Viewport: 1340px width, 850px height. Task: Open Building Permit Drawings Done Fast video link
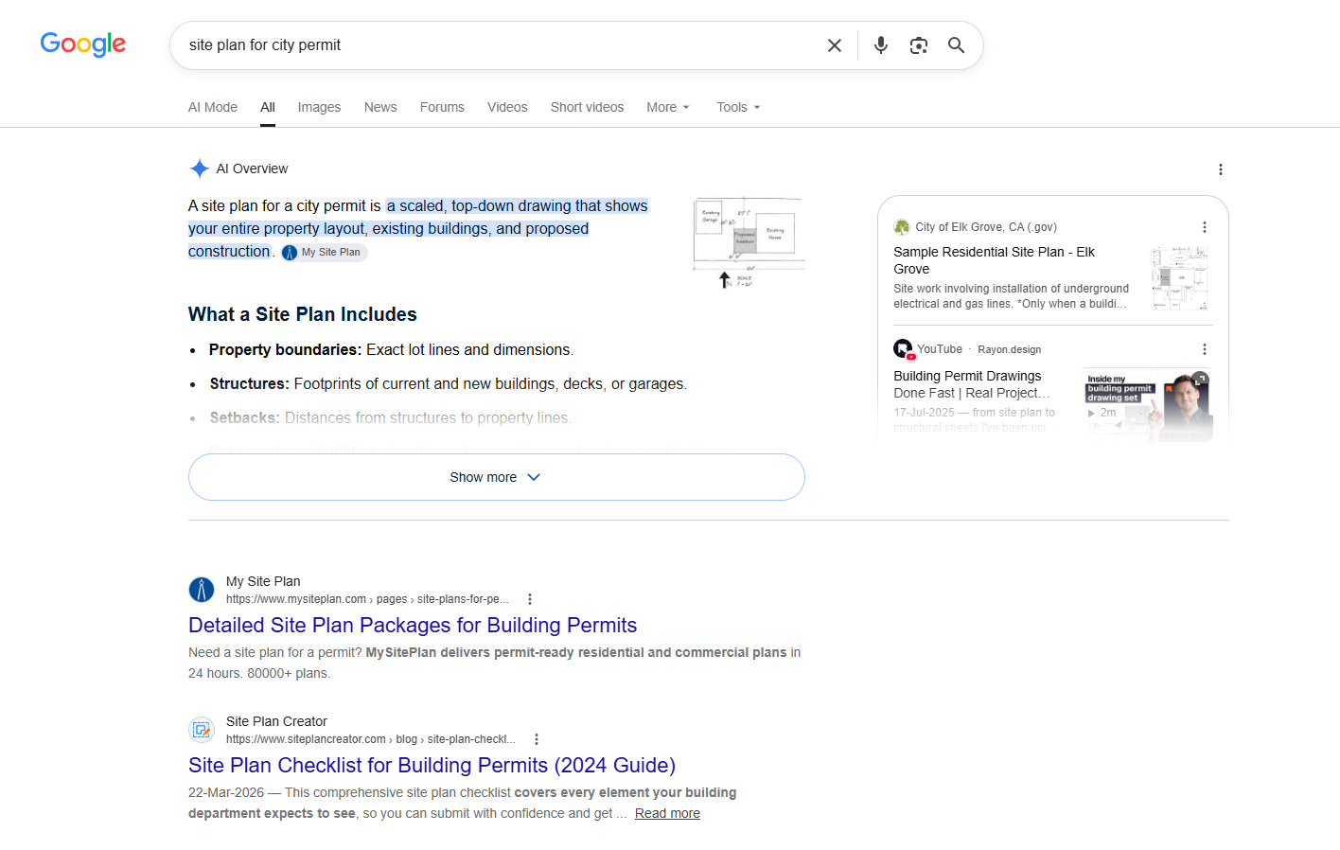pyautogui.click(x=972, y=384)
